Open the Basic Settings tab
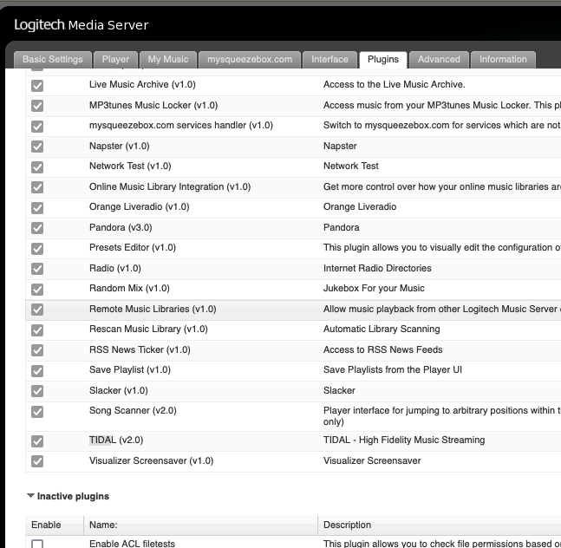The height and width of the screenshot is (548, 561). (53, 59)
